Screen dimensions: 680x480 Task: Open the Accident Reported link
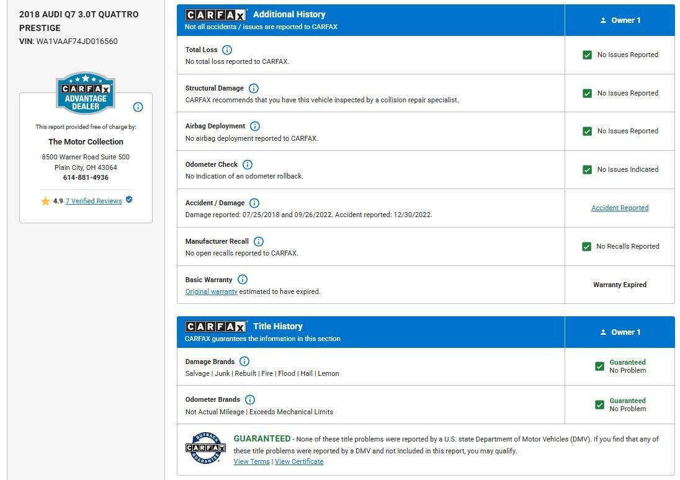pyautogui.click(x=620, y=208)
